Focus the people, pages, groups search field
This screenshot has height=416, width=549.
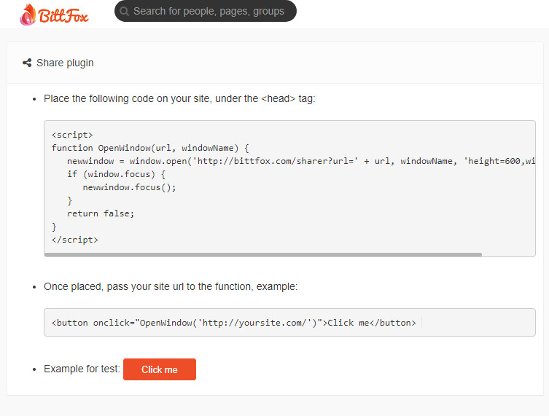click(206, 11)
